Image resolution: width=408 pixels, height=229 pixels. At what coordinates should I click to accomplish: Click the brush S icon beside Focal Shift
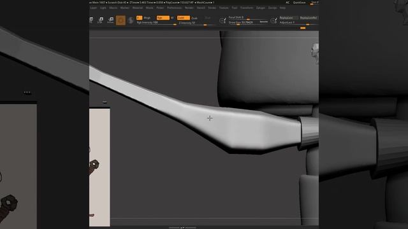(x=222, y=20)
